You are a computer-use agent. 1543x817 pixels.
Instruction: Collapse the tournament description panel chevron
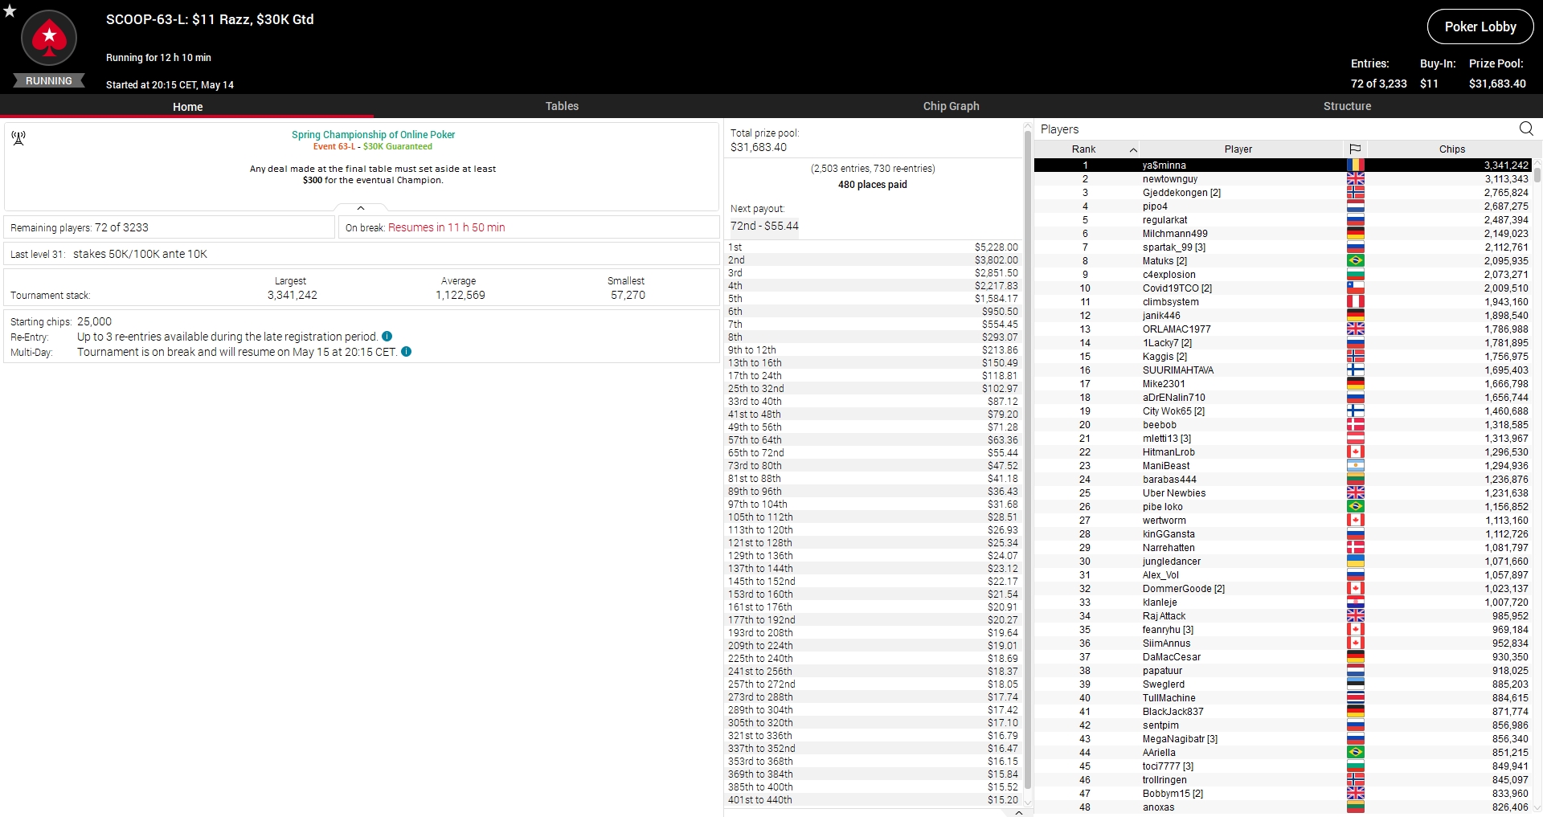point(361,208)
